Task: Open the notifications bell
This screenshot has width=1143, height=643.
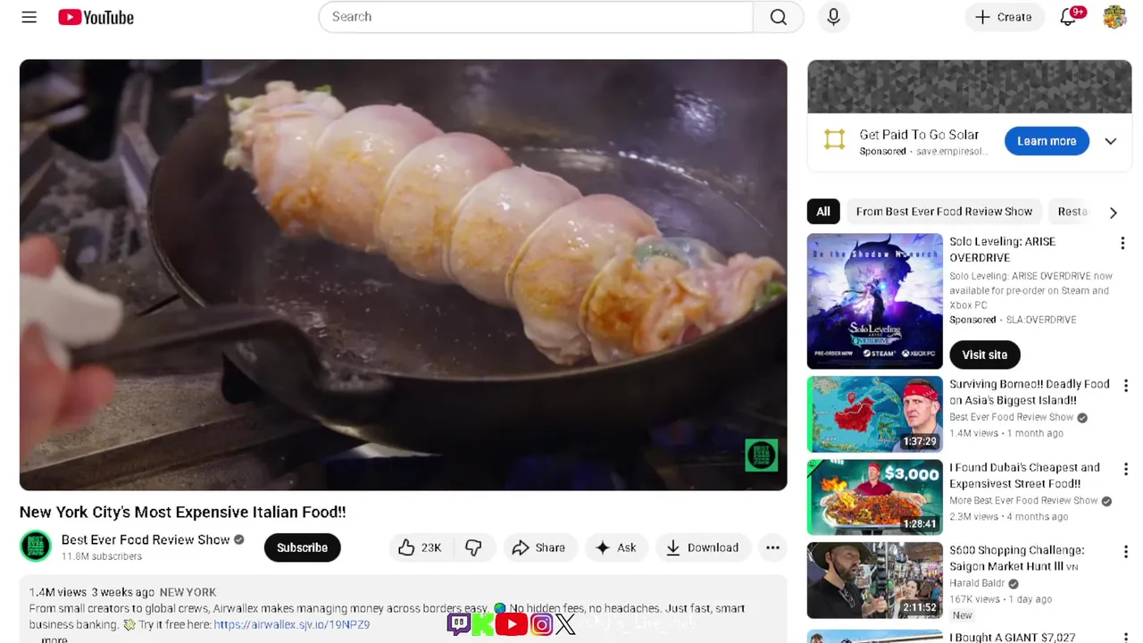Action: pyautogui.click(x=1068, y=17)
